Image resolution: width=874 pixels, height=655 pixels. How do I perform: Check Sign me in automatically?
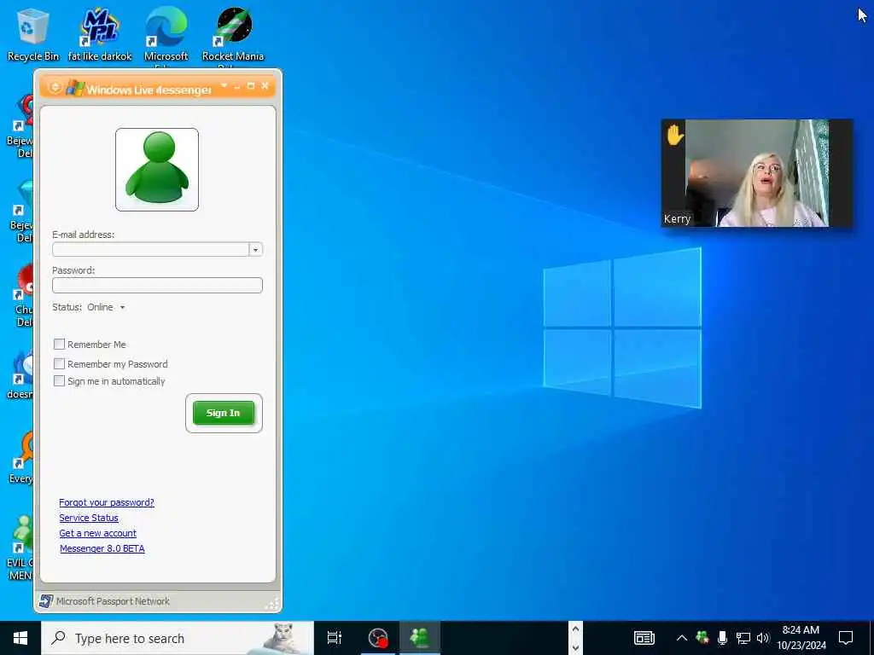coord(59,381)
